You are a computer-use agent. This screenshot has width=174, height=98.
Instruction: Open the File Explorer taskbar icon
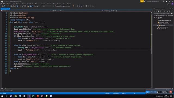15,96
